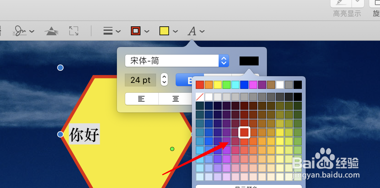Select the left text alignment option
The width and height of the screenshot is (380, 188).
[141, 99]
